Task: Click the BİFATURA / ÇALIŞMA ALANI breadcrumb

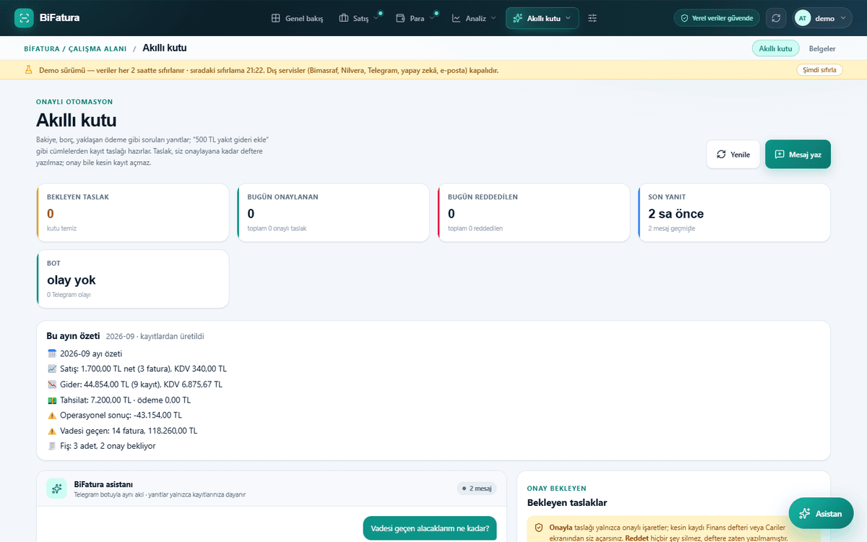Action: pyautogui.click(x=75, y=48)
